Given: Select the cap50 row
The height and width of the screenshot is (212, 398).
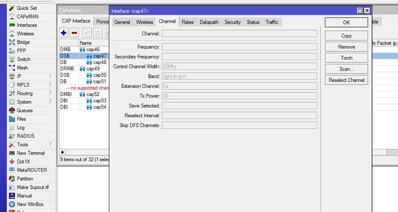Looking at the screenshot, I should [84, 75].
